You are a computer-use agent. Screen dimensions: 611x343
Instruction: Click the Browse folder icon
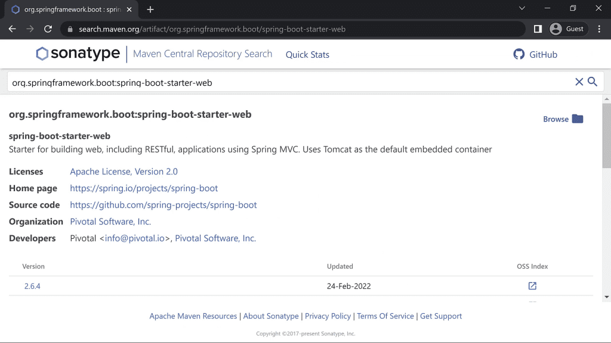tap(577, 119)
